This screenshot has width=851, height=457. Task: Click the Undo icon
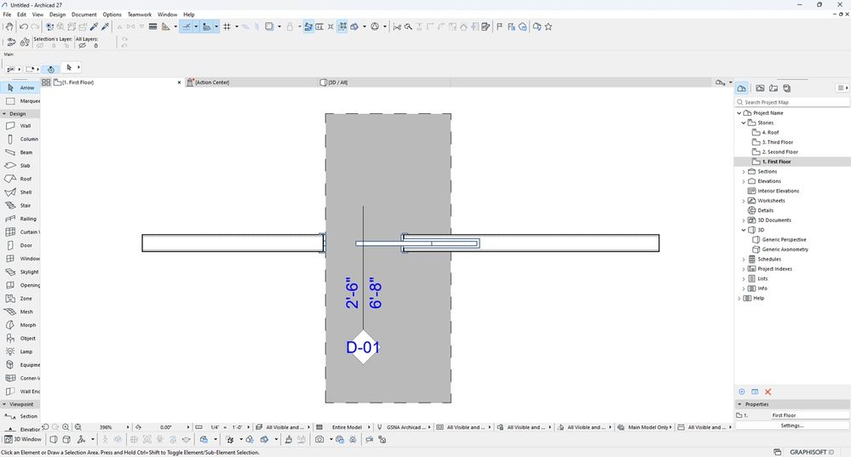[x=23, y=26]
